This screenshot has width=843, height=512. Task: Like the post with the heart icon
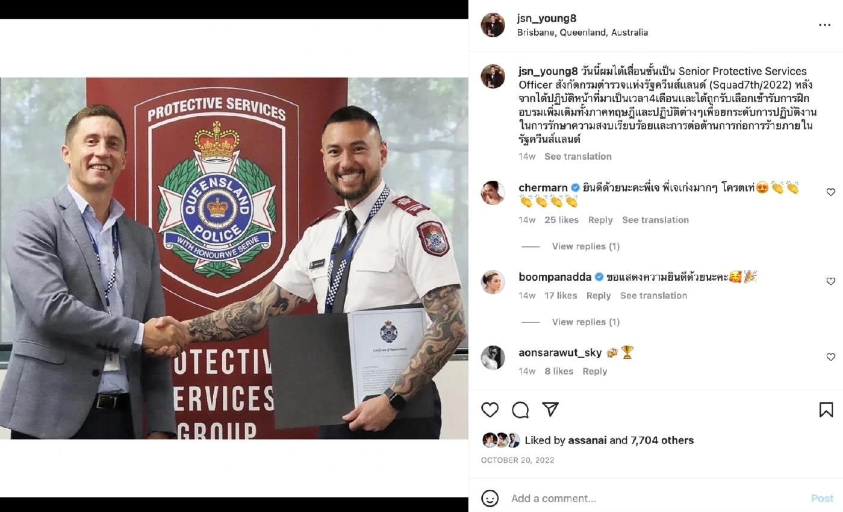[x=490, y=410]
